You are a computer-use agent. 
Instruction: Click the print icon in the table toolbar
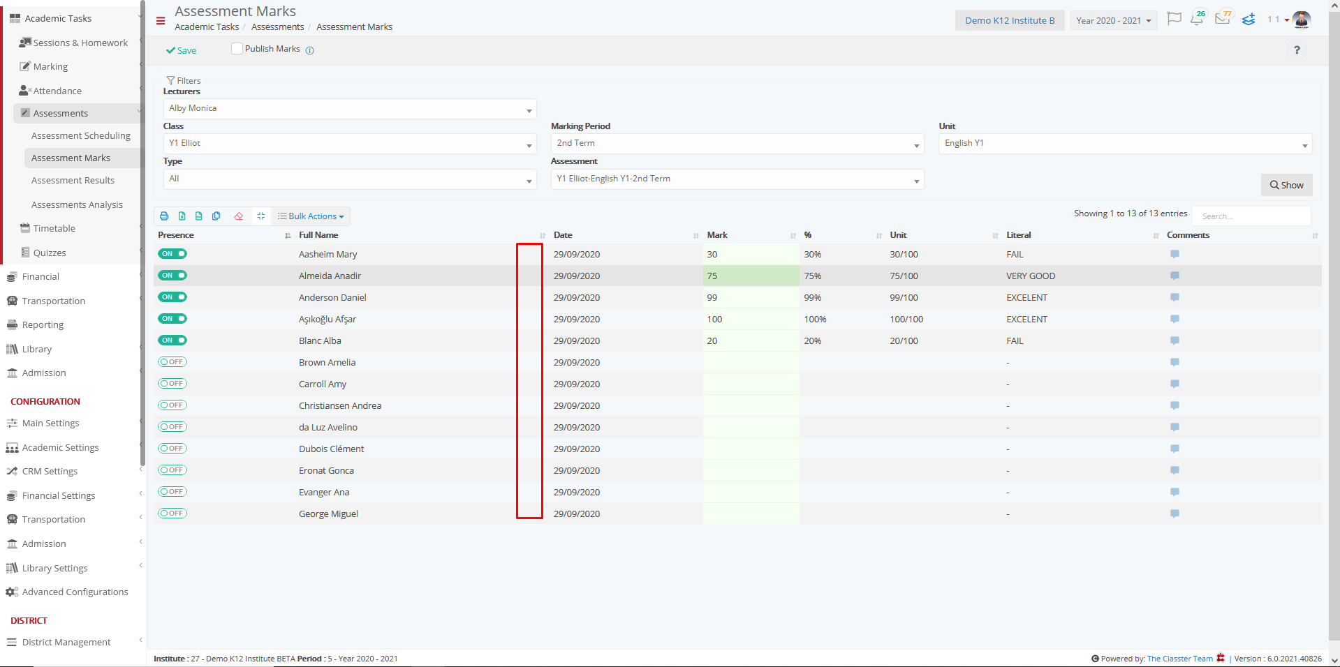click(164, 216)
